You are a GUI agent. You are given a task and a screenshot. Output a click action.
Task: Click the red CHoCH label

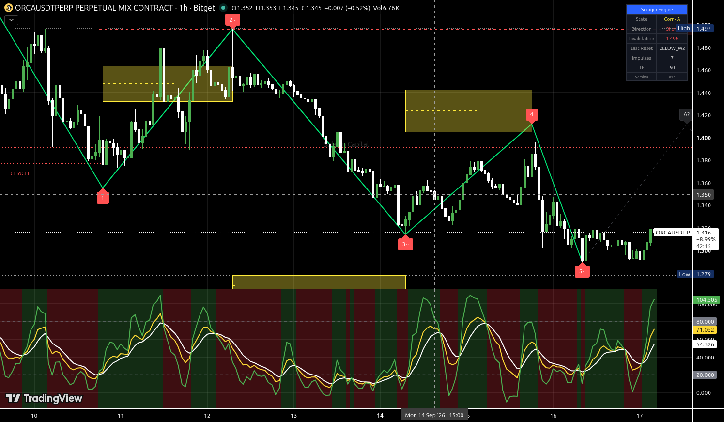(x=20, y=173)
